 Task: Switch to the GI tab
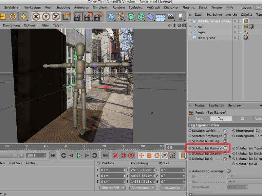(242, 119)
